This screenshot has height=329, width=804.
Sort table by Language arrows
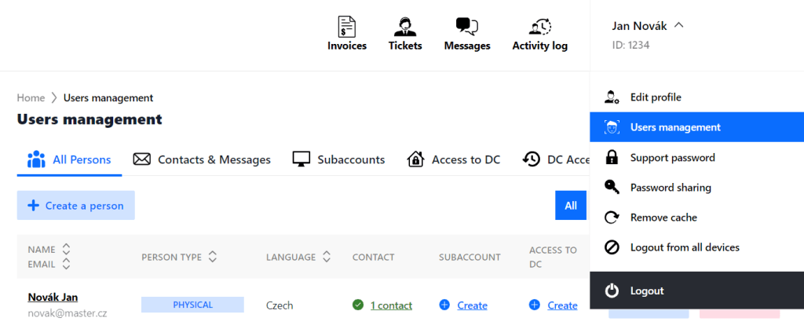pyautogui.click(x=327, y=257)
